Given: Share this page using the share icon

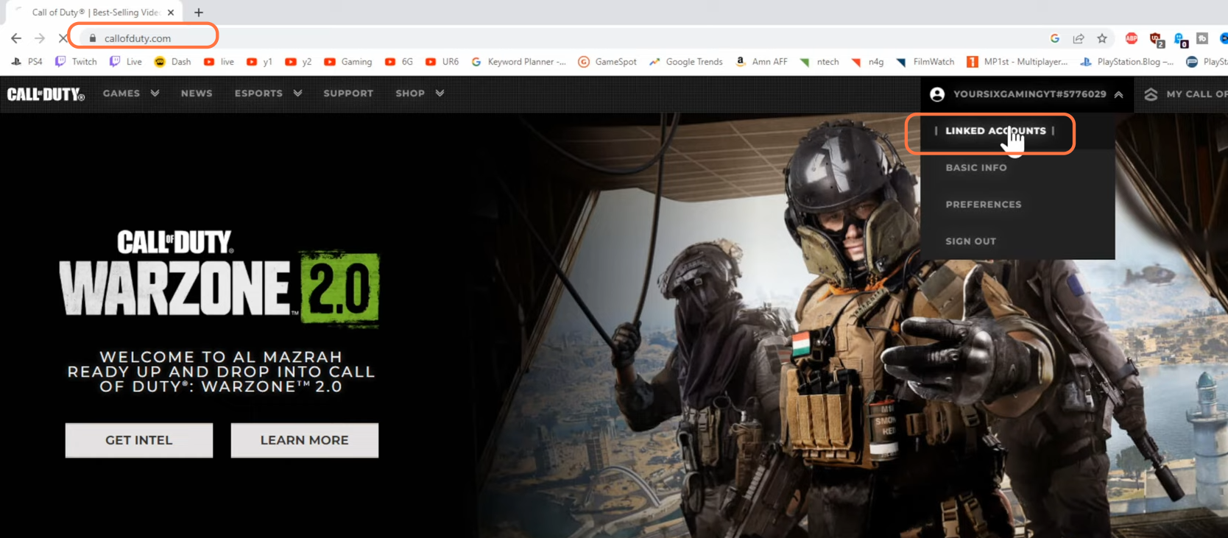Looking at the screenshot, I should click(1079, 38).
